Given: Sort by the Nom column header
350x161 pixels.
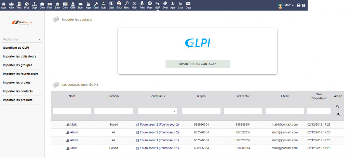Looking at the screenshot, I should 72,96.
